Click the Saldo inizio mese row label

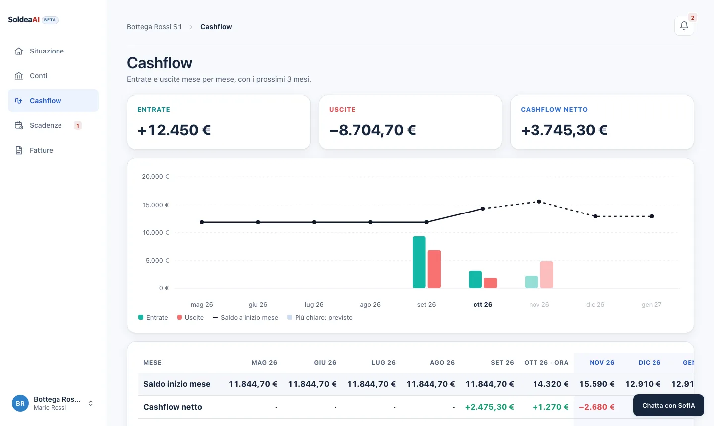tap(177, 384)
